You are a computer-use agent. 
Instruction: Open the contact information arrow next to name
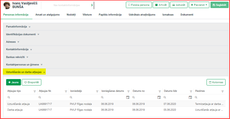tap(92, 5)
